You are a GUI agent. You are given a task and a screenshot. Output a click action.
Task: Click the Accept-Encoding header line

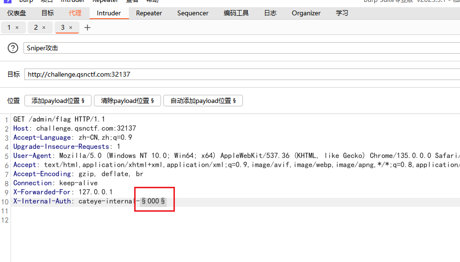pos(78,174)
